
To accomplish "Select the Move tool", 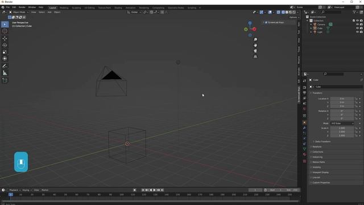I will pos(5,39).
